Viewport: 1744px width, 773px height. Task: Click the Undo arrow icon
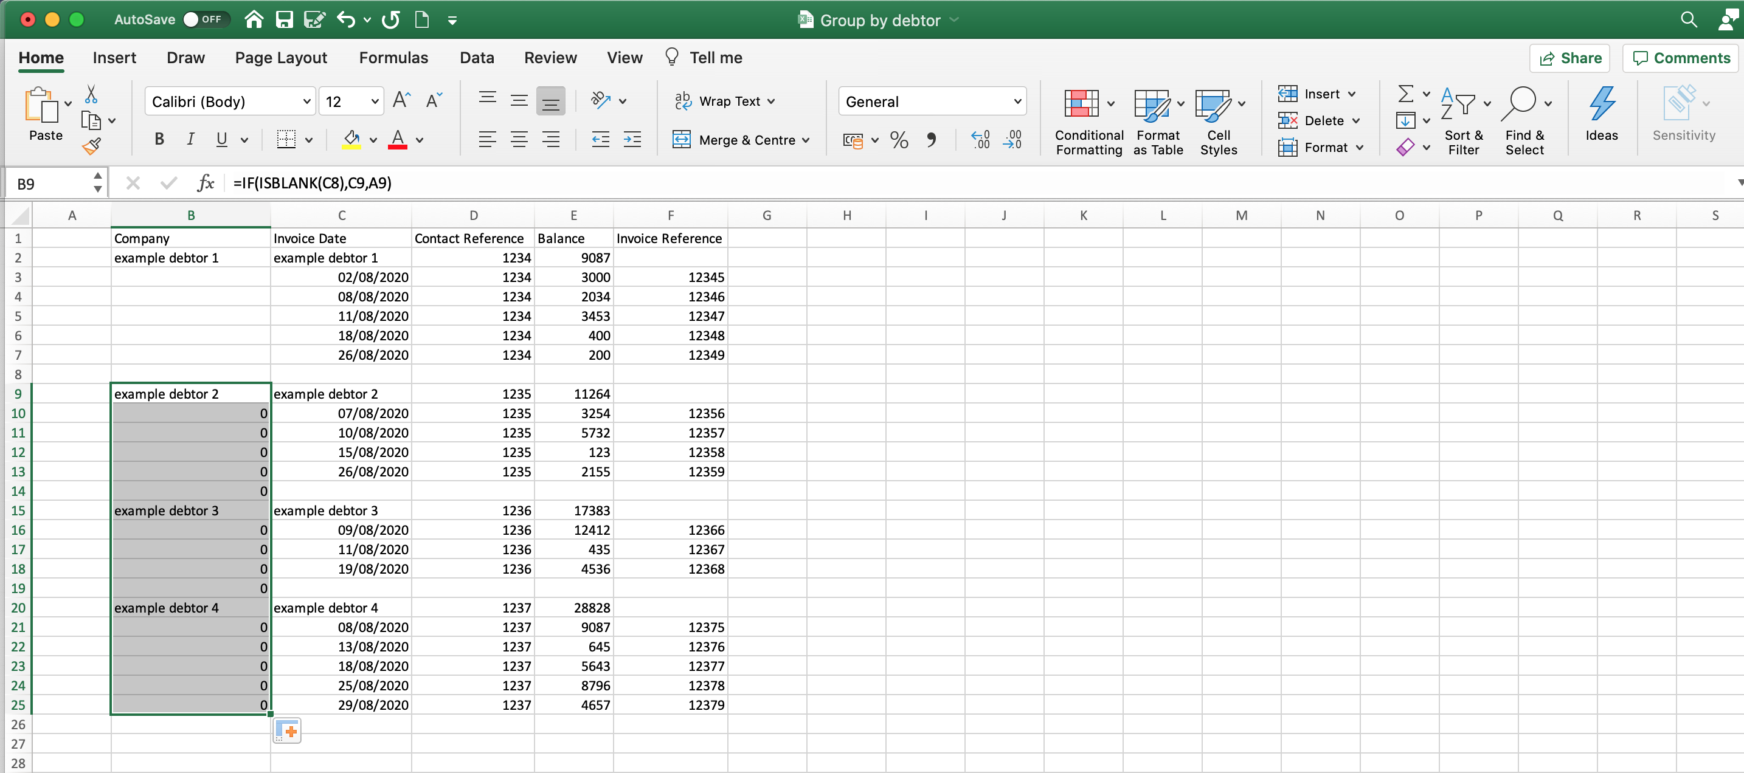[346, 19]
